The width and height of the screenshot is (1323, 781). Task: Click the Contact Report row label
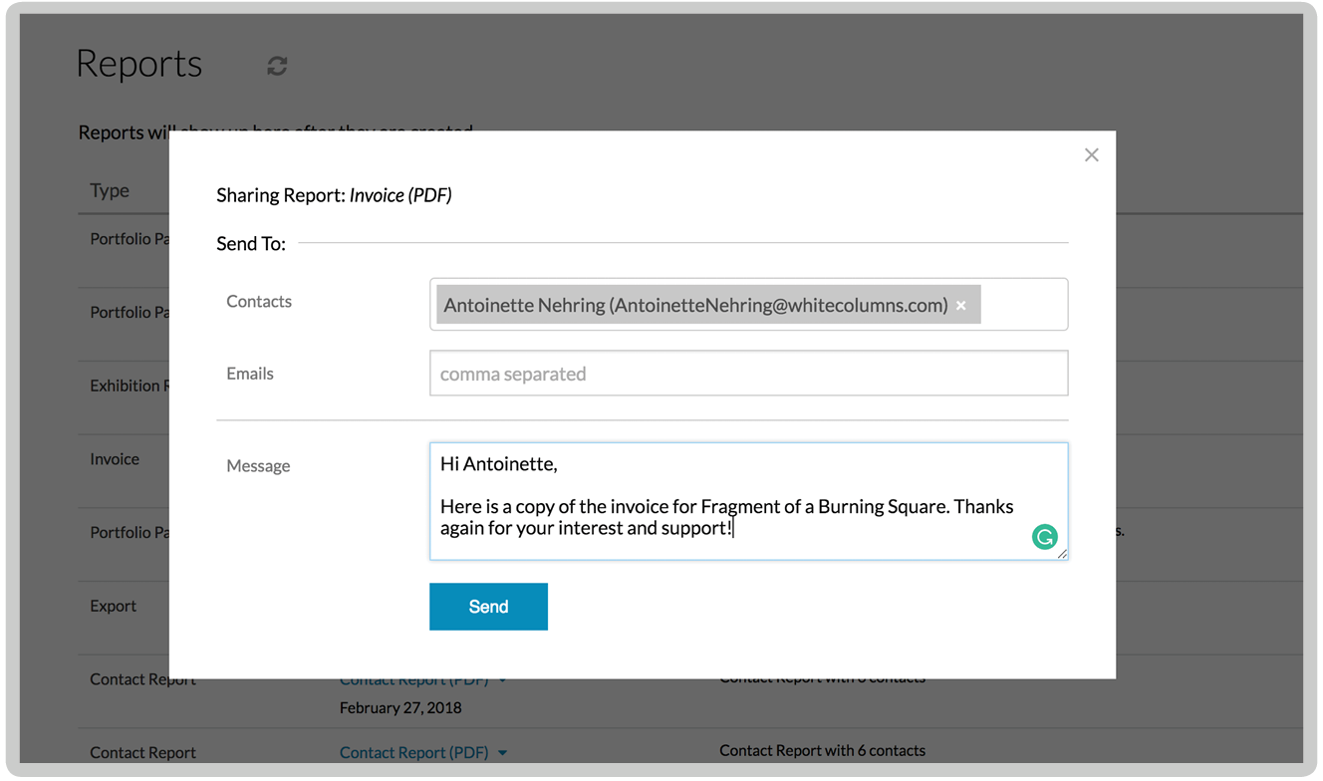(142, 678)
